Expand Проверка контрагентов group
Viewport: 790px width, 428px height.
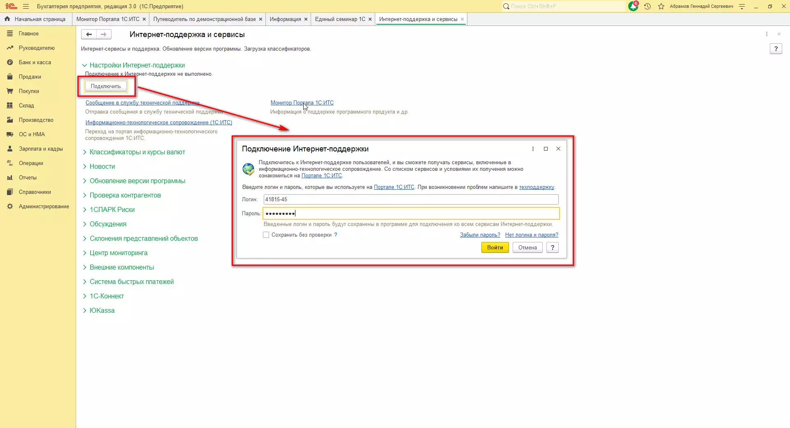pos(122,195)
